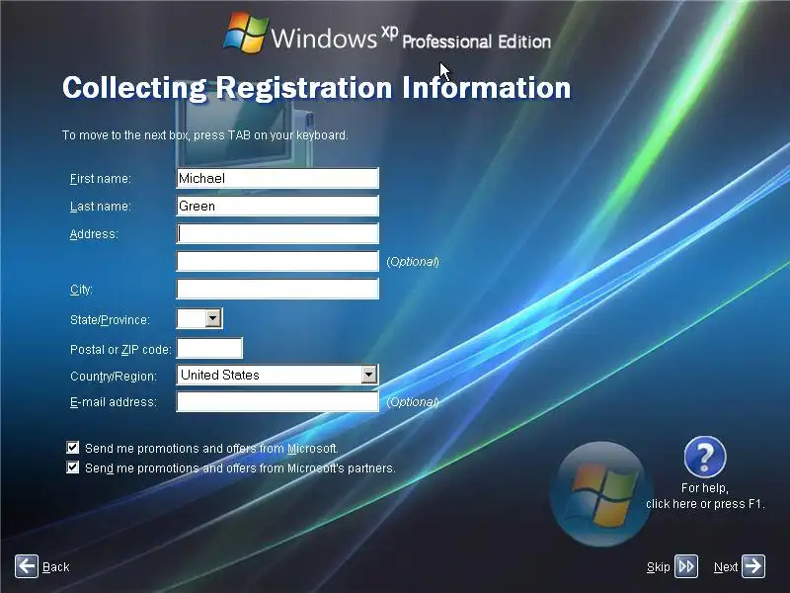The height and width of the screenshot is (593, 790).
Task: Click the Last name field containing Green
Action: point(277,206)
